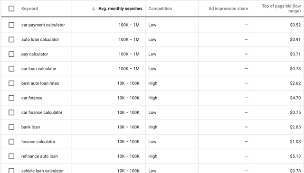Sort by Avg. monthly searches header
The height and width of the screenshot is (173, 304).
[120, 9]
